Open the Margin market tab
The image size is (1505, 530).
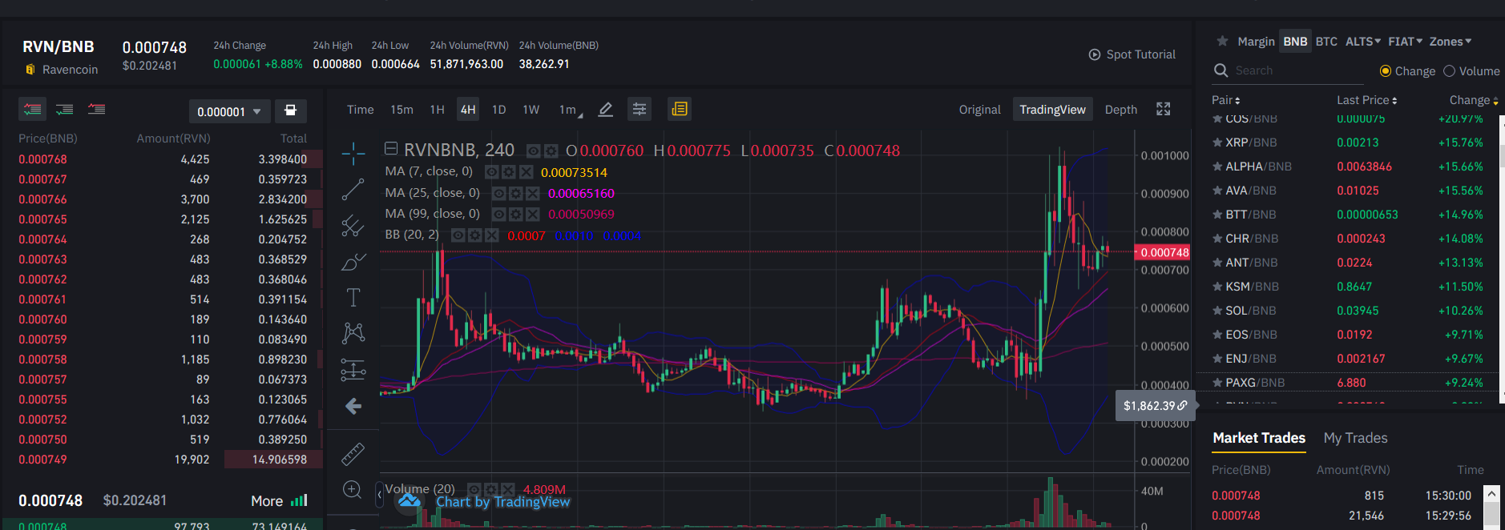pyautogui.click(x=1256, y=42)
